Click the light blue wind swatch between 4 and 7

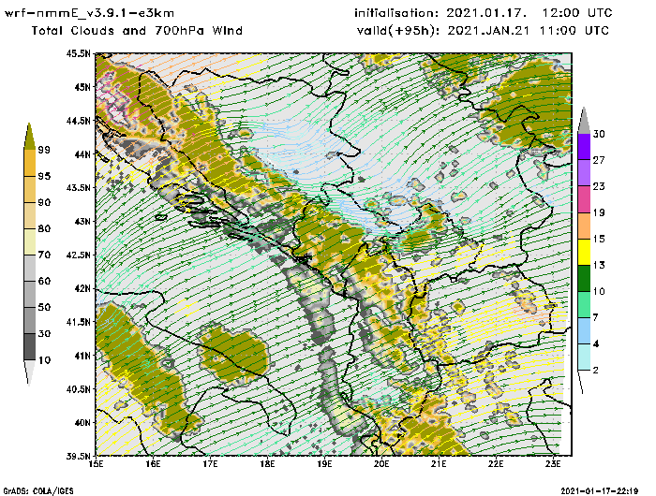(584, 331)
